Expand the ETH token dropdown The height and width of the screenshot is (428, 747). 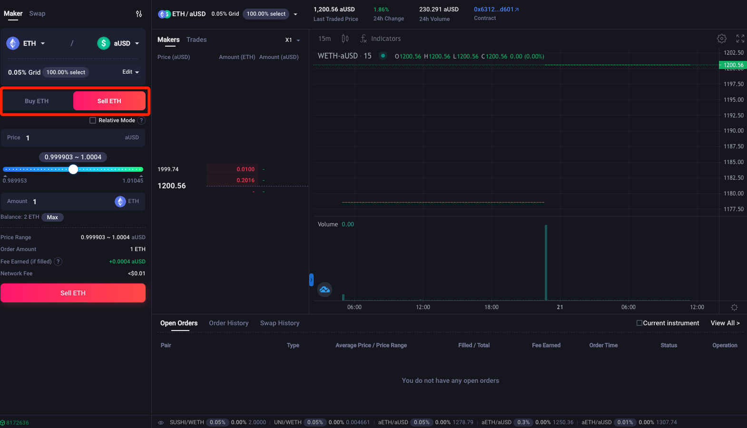[x=26, y=43]
